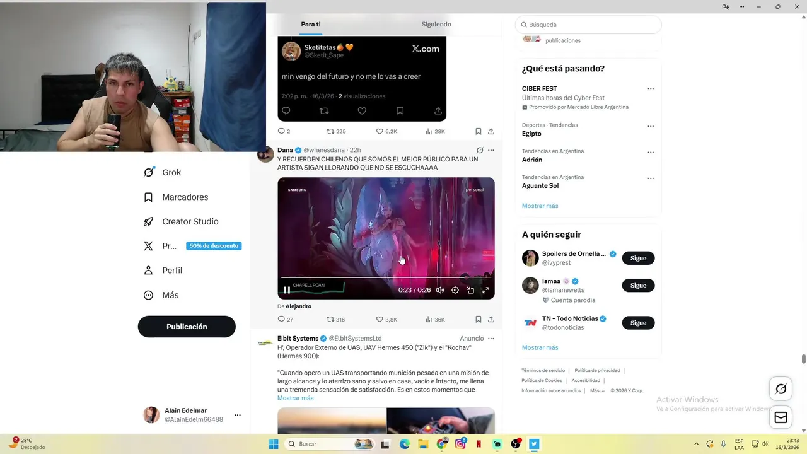This screenshot has width=807, height=454.
Task: Open the Grok floating button
Action: click(x=781, y=389)
